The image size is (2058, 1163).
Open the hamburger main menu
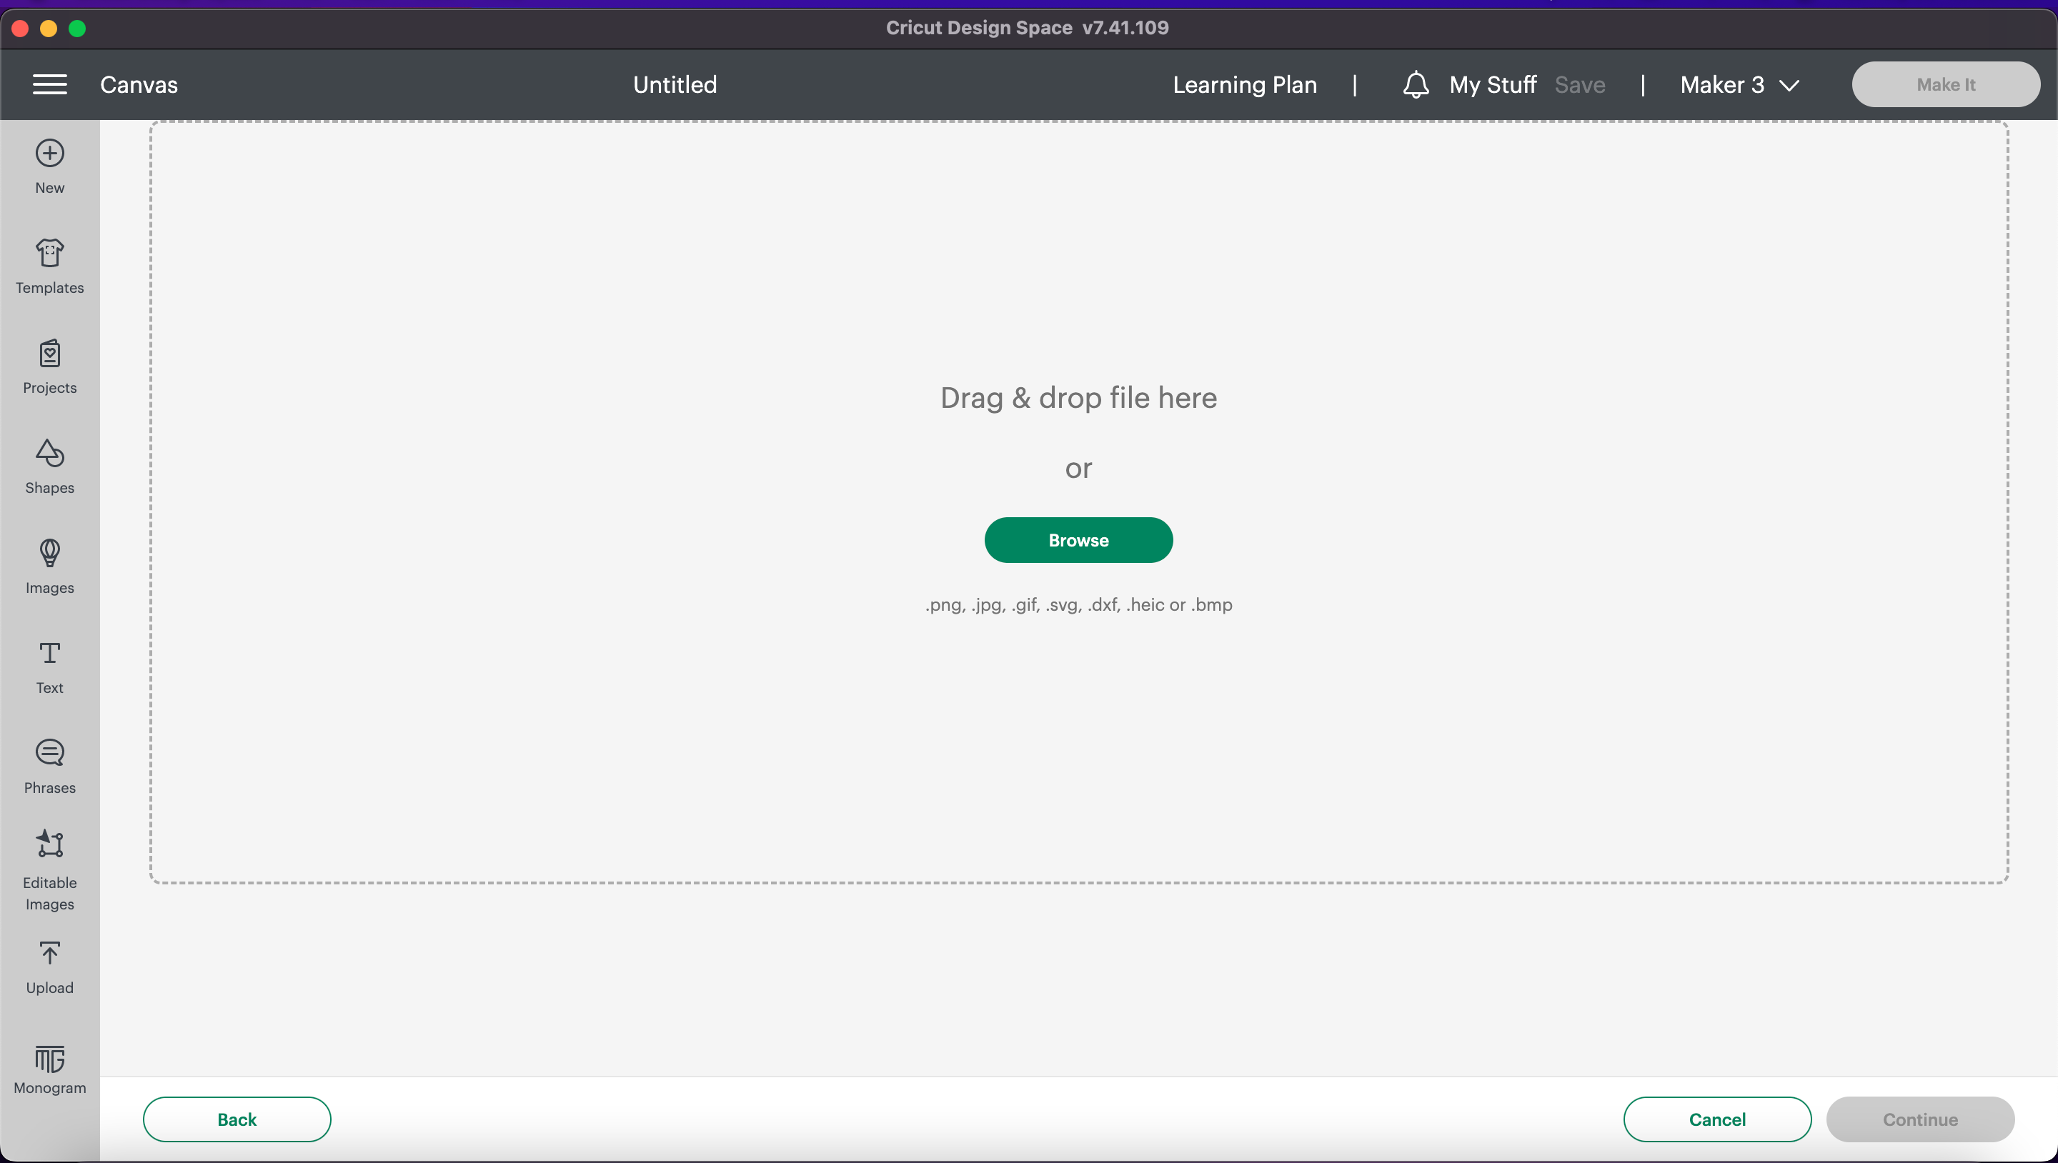point(49,85)
